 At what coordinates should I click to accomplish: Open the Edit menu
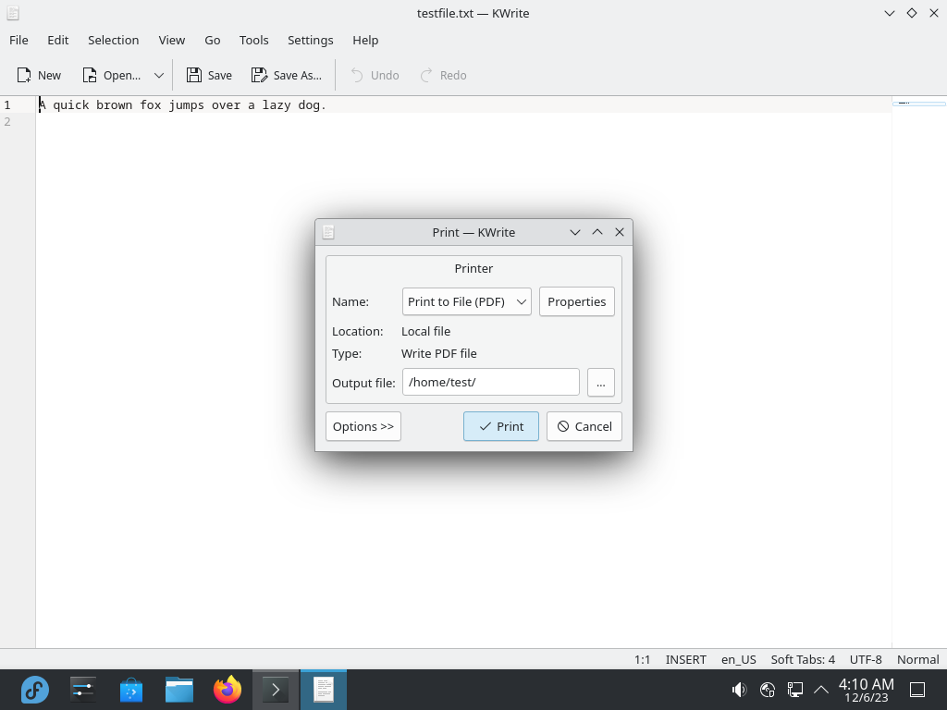pos(58,40)
